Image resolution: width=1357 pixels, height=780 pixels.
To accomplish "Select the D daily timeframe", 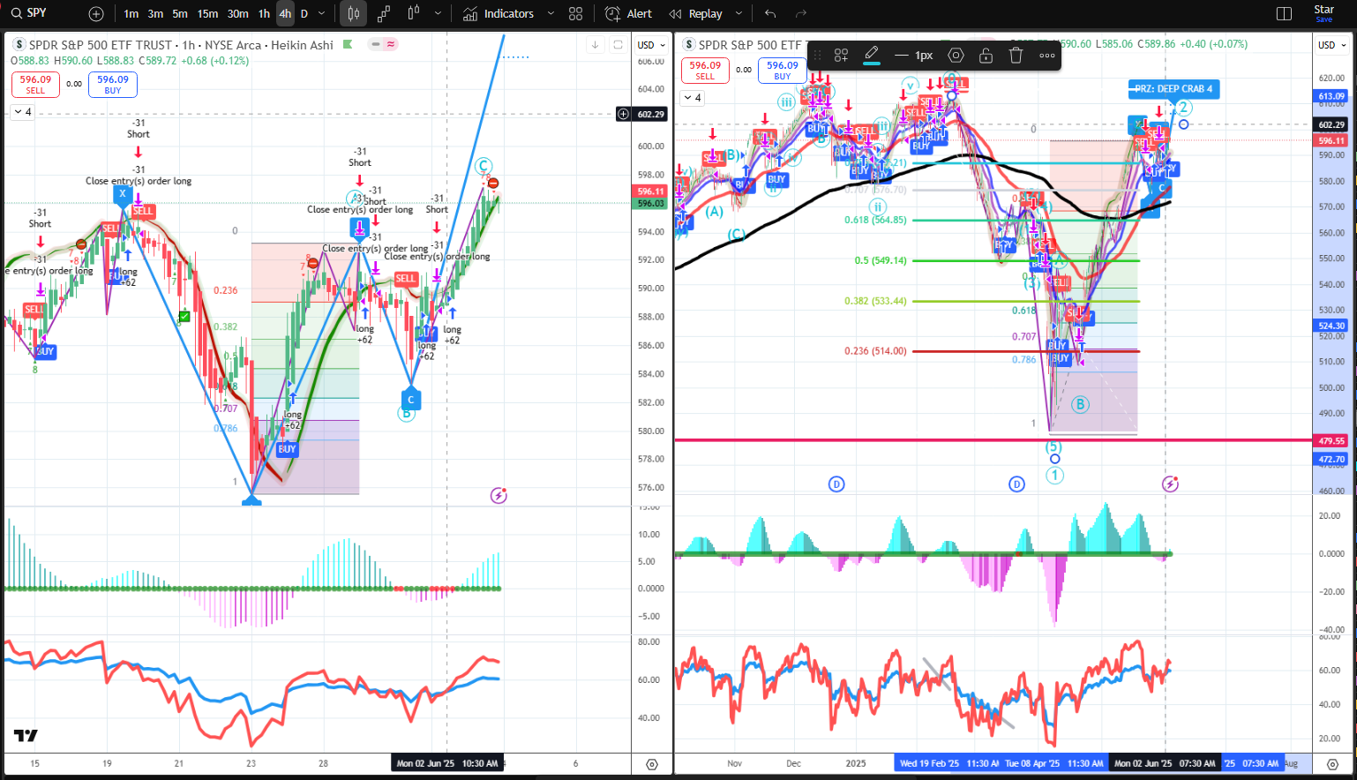I will point(304,14).
